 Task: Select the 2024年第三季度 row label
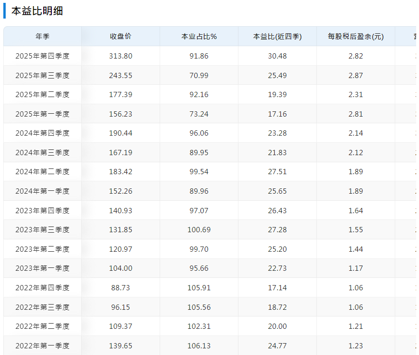42,152
